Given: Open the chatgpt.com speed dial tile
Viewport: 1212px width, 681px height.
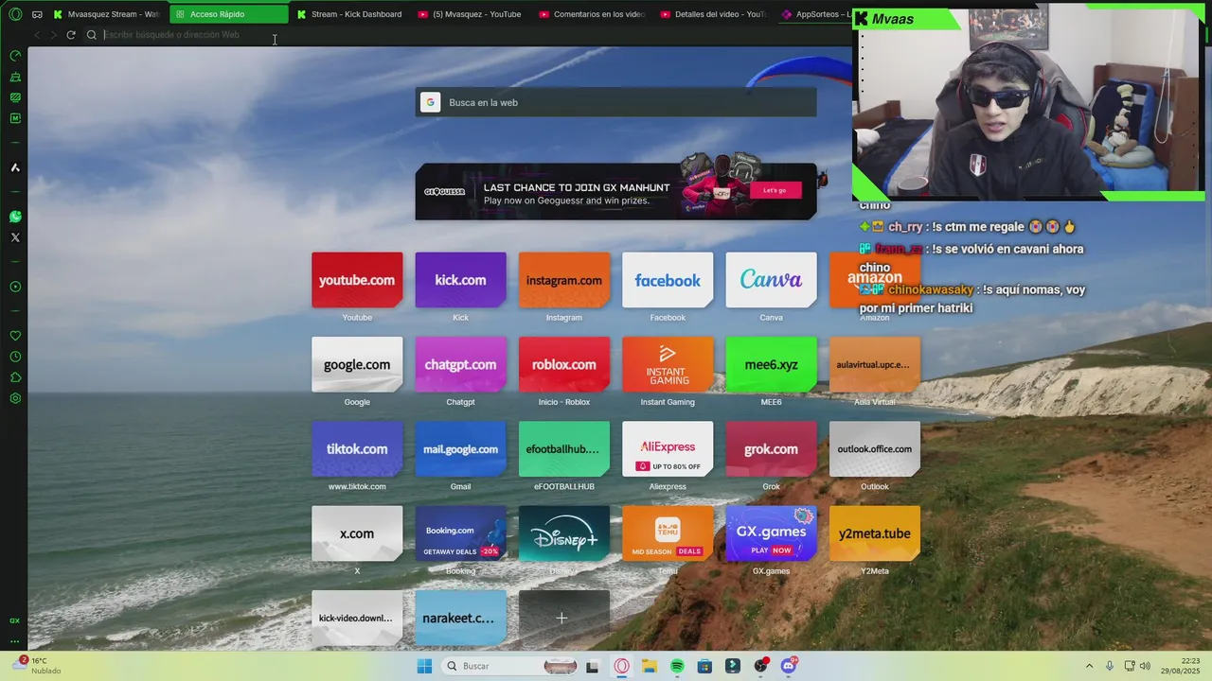Looking at the screenshot, I should pos(460,364).
